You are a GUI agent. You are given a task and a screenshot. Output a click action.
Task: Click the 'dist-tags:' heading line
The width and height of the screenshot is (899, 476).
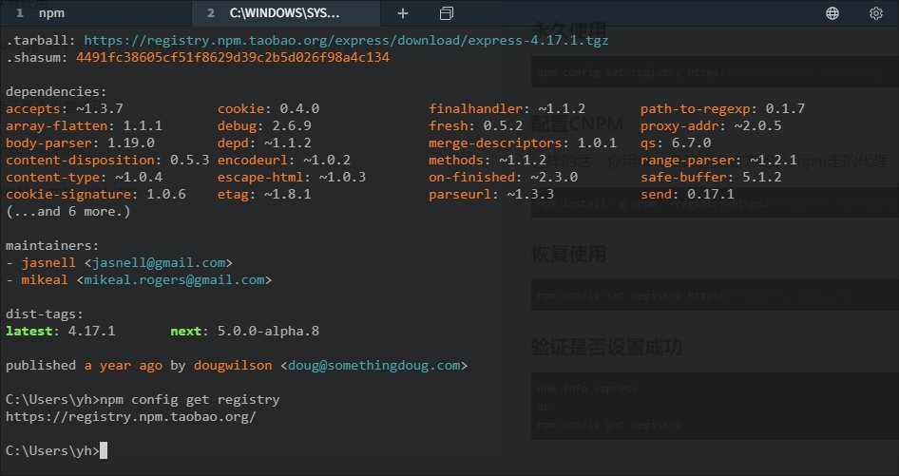[45, 314]
